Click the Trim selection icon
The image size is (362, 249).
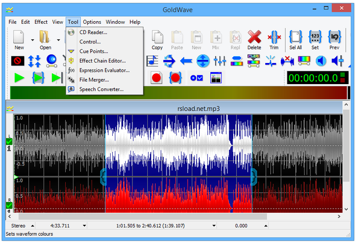click(x=274, y=40)
